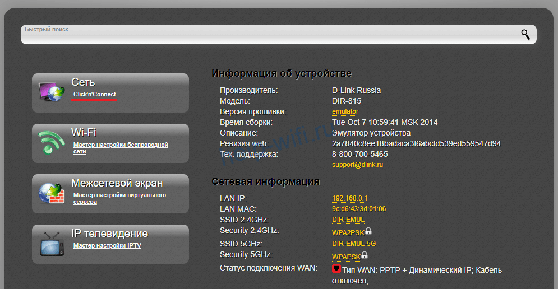Screen dimensions: 558x289
Task: Launch the IPTV setup wizard link
Action: pyautogui.click(x=107, y=246)
